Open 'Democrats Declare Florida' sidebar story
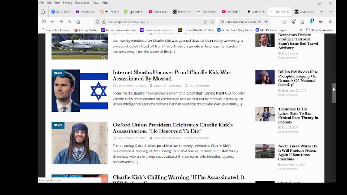The width and height of the screenshot is (347, 195). pyautogui.click(x=298, y=41)
